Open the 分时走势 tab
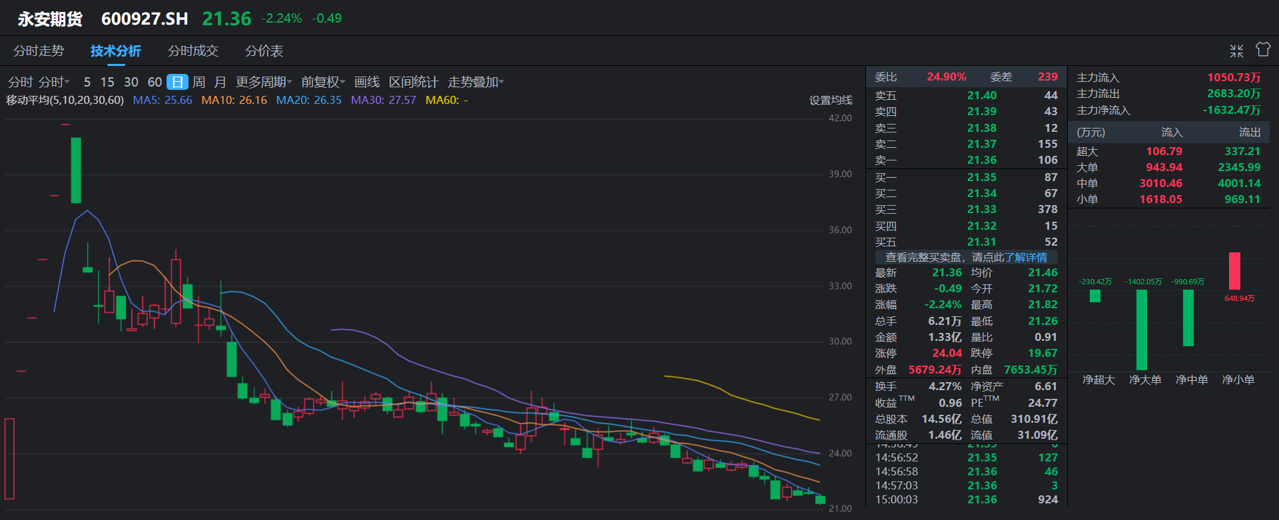 [39, 51]
